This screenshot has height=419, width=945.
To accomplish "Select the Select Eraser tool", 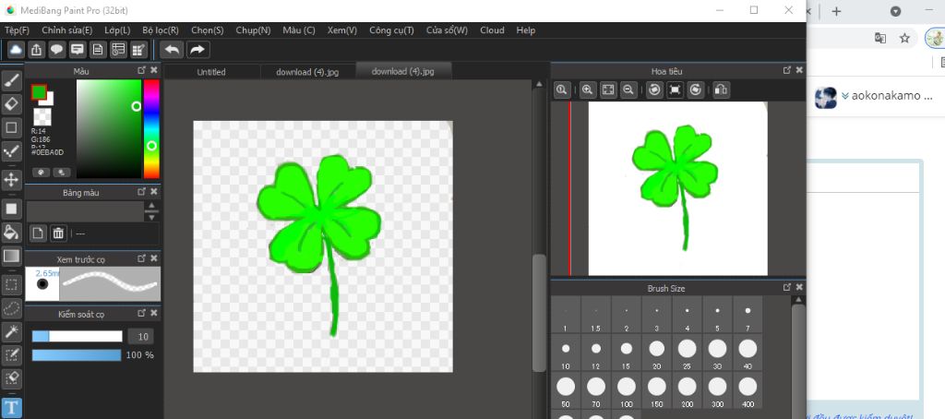I will tap(11, 378).
